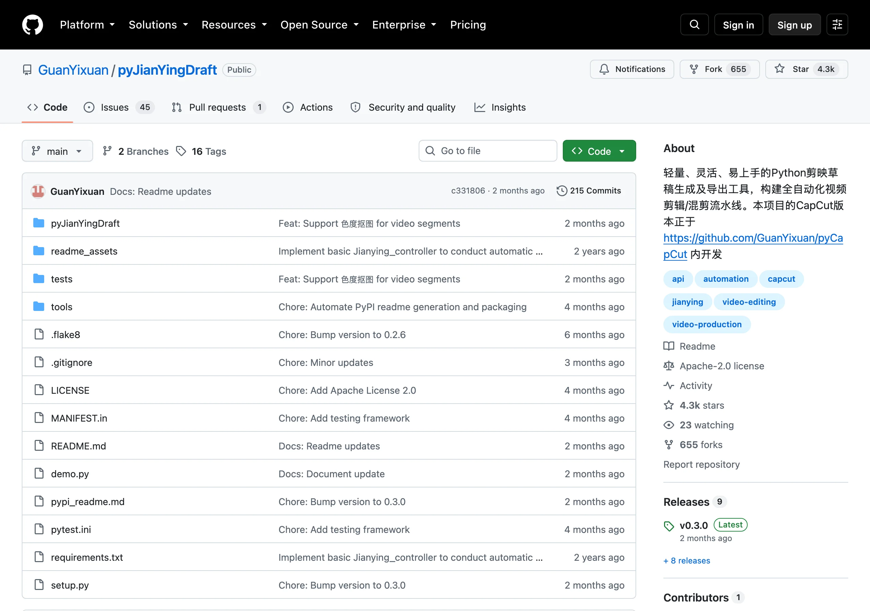Viewport: 870px width, 611px height.
Task: Switch to the Issues tab
Action: click(119, 108)
